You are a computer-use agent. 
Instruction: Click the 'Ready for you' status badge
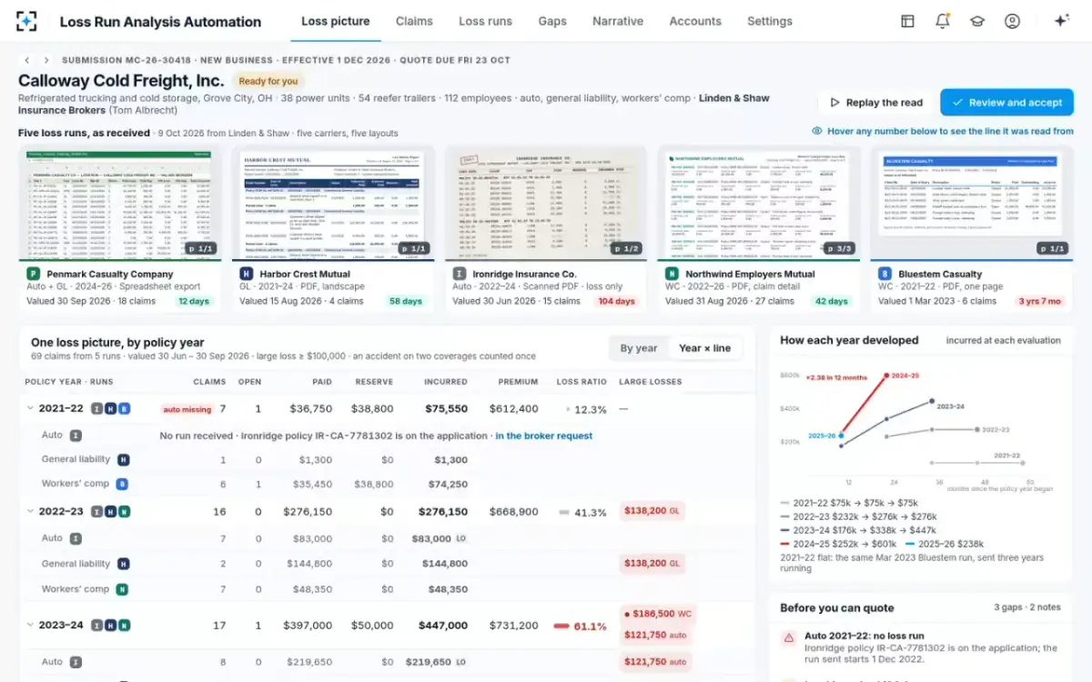(x=268, y=81)
